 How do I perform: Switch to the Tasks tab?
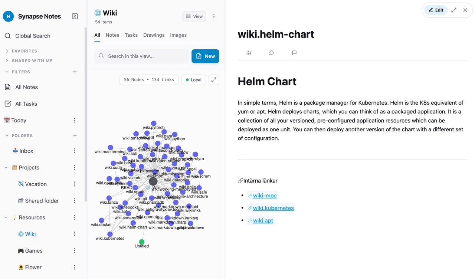coord(131,35)
